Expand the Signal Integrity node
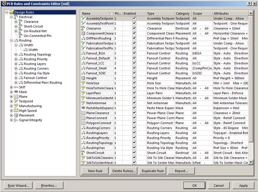Viewport: 258px width, 192px height. click(11, 120)
